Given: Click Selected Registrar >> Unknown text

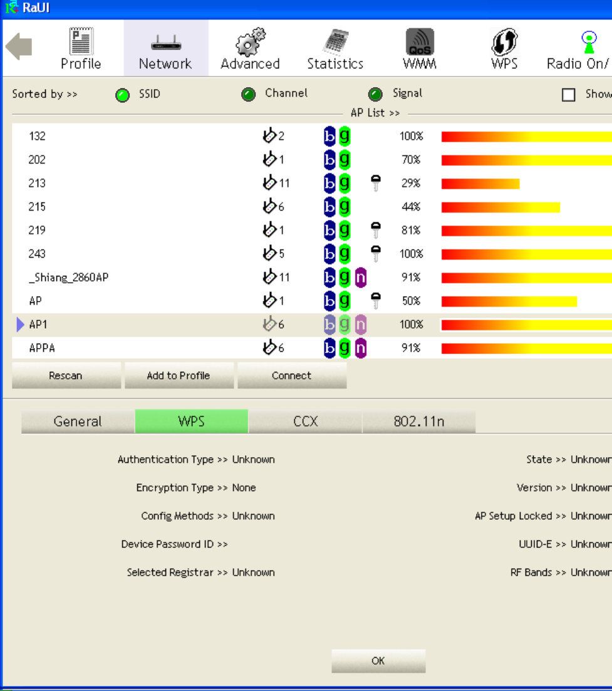Looking at the screenshot, I should tap(201, 572).
